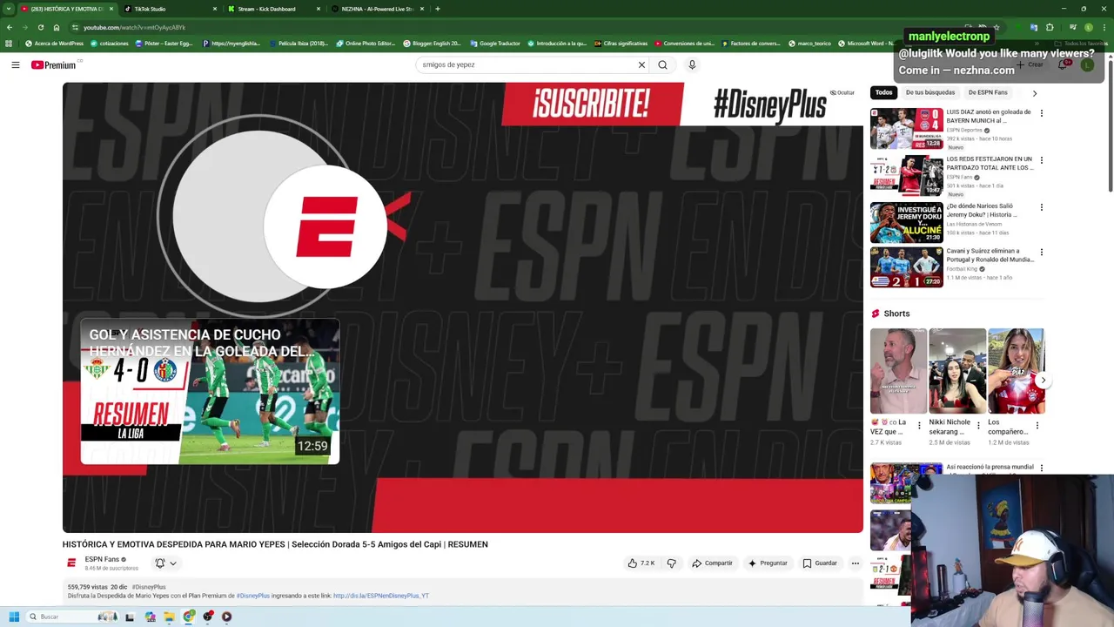Click ESPN logo circle on end screen
The height and width of the screenshot is (627, 1114).
(x=325, y=226)
